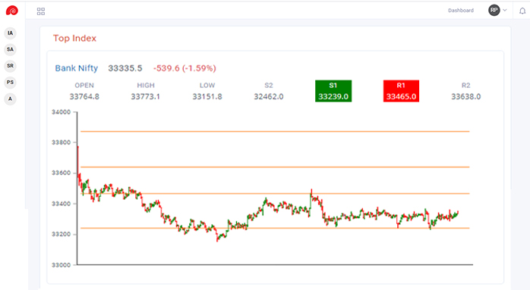530x290 pixels.
Task: Click the 34000 axis label
Action: coord(62,112)
